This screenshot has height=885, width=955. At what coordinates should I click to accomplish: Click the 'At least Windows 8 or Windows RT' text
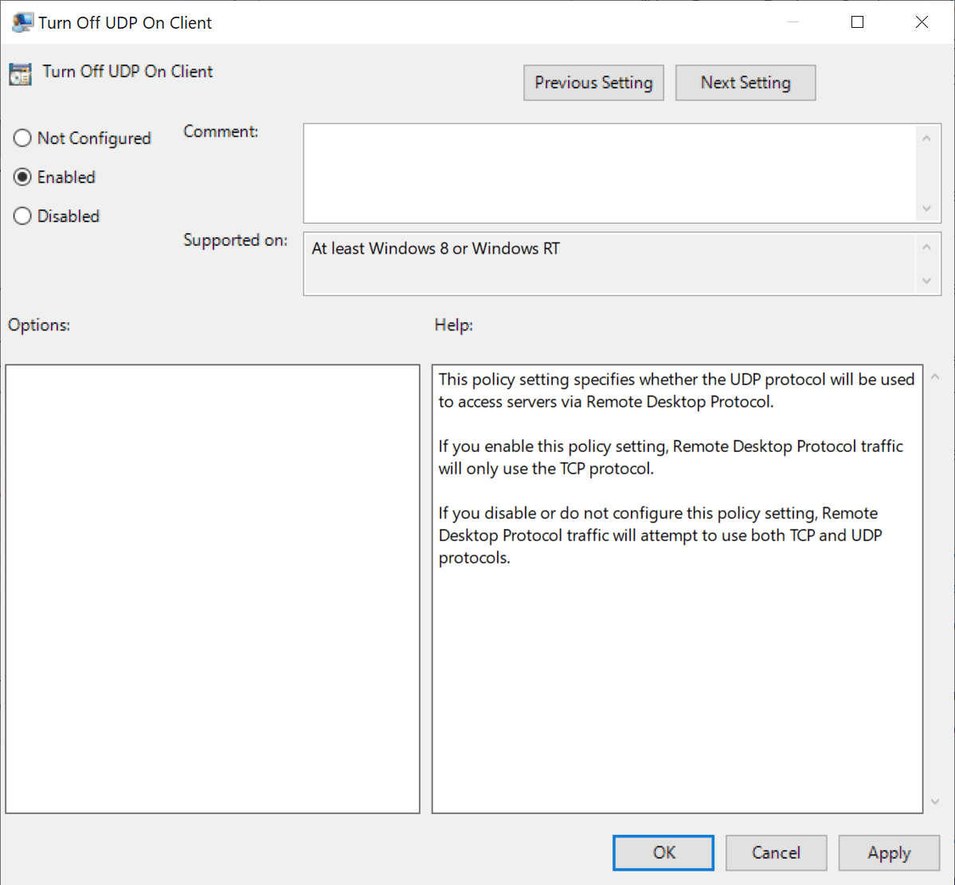tap(436, 248)
